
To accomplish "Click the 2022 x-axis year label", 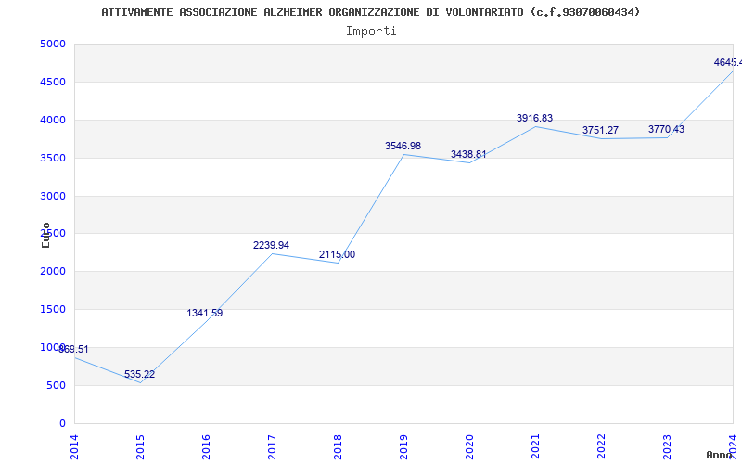I will pos(601,446).
